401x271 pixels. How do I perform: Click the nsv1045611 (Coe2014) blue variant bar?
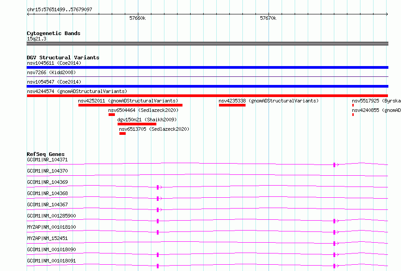(x=207, y=67)
